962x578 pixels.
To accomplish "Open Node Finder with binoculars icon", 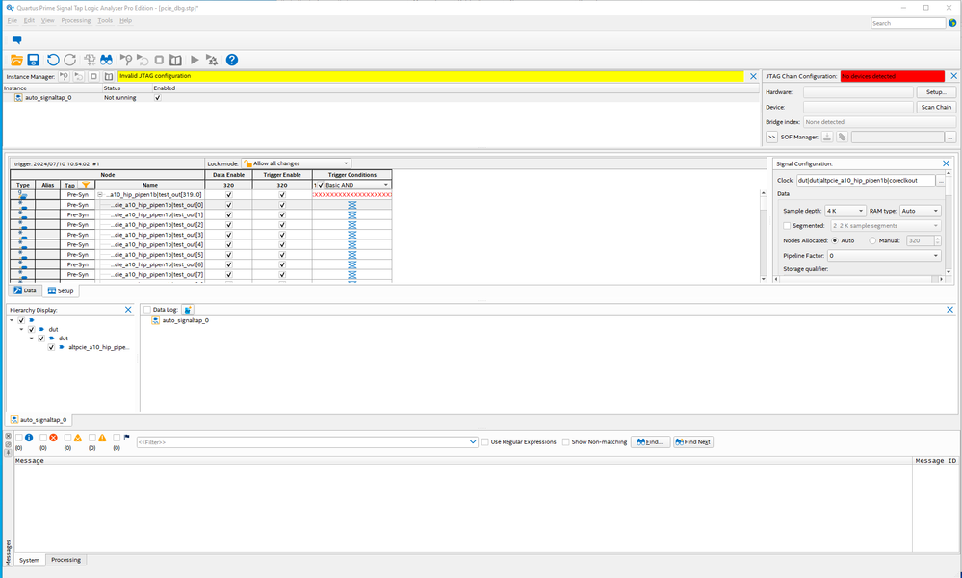I will pos(107,60).
